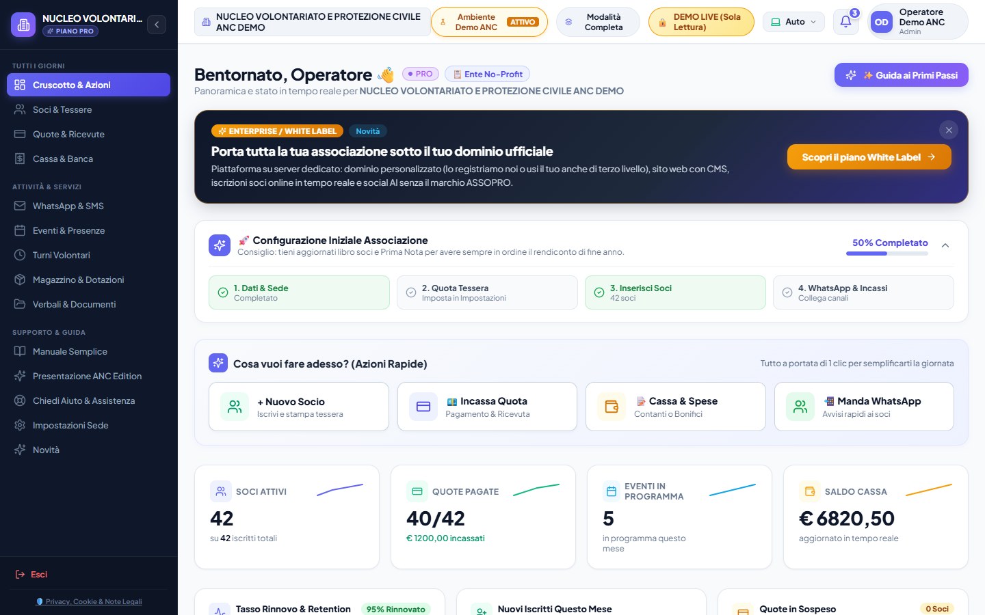Select the Incassa Quota card icon

[x=423, y=407]
